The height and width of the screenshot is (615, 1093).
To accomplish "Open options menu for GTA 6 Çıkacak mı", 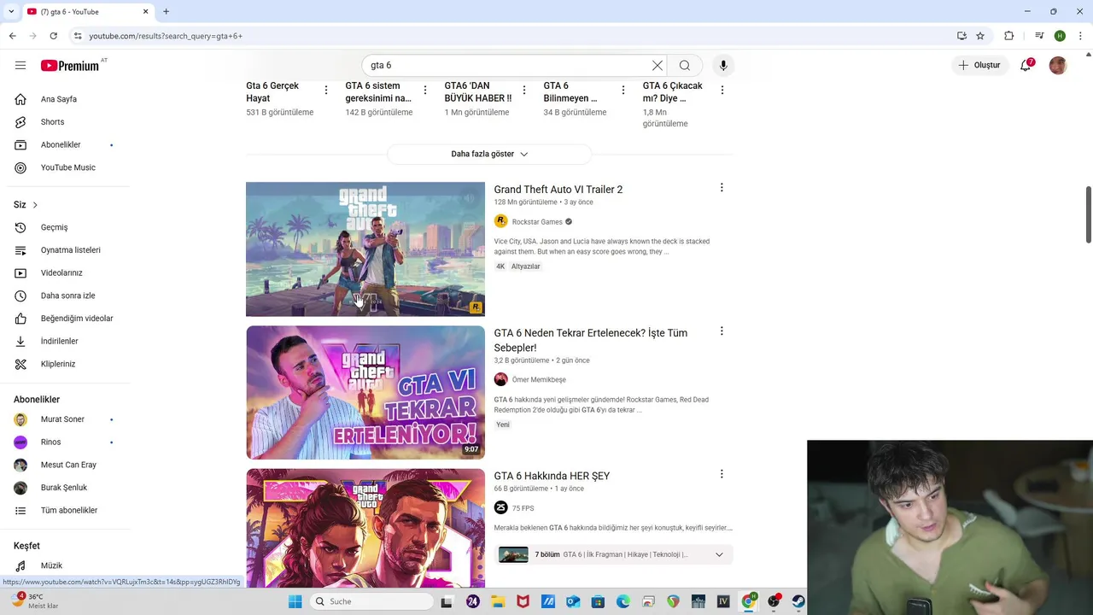I will coord(722,90).
